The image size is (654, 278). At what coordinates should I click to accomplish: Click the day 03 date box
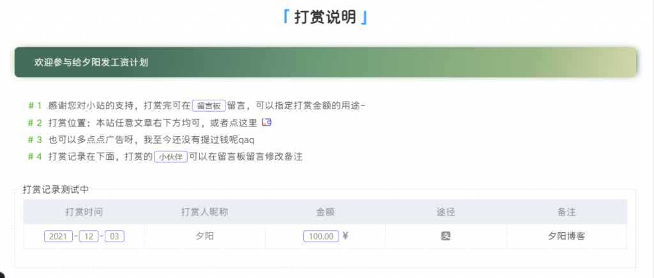tap(114, 236)
